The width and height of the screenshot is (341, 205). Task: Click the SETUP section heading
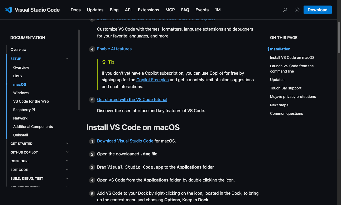tap(16, 59)
